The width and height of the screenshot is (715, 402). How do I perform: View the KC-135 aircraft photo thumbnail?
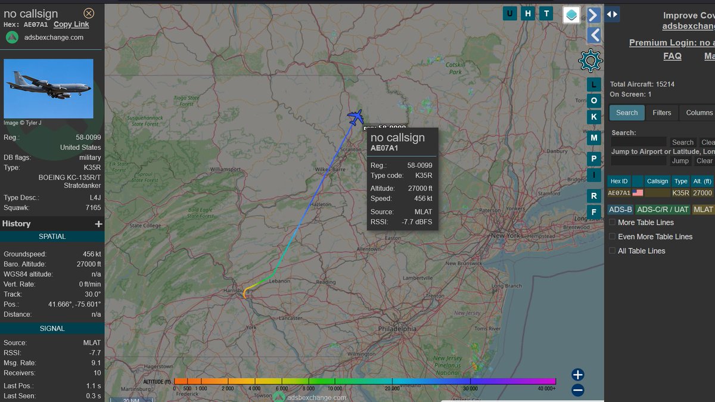pos(49,88)
